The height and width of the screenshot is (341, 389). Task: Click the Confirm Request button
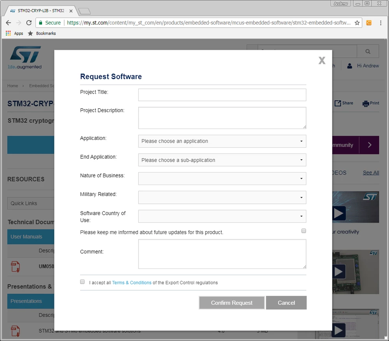pos(231,303)
